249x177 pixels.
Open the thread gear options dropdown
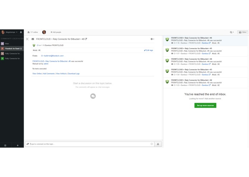click(152, 39)
